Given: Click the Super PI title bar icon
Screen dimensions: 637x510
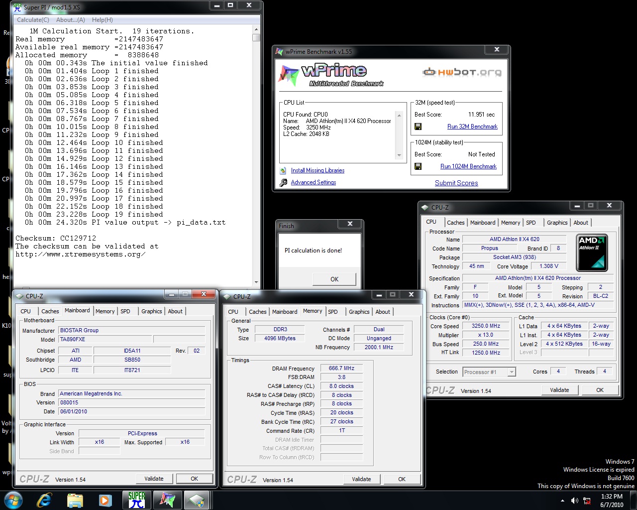Looking at the screenshot, I should tap(17, 7).
